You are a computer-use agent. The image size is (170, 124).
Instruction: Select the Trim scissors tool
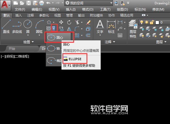[77, 22]
